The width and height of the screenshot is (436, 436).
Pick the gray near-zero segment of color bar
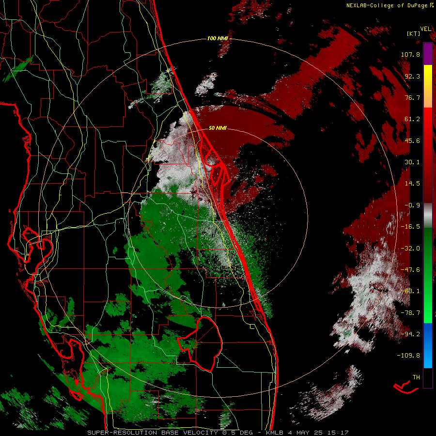(x=428, y=216)
